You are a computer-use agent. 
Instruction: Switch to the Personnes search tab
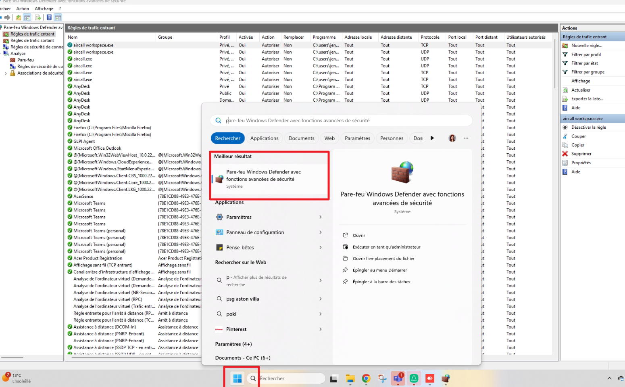392,138
